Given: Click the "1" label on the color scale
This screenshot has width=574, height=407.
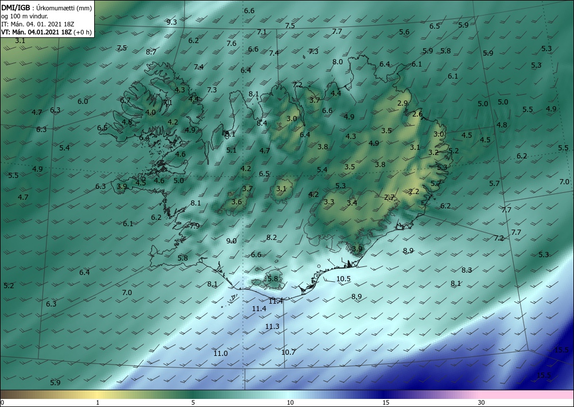Looking at the screenshot, I should coord(98,403).
